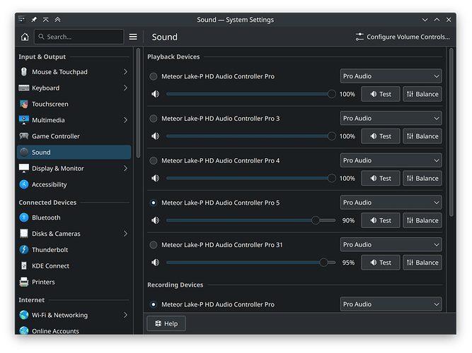The height and width of the screenshot is (353, 472).
Task: Open Online Accounts settings
Action: [x=74, y=330]
